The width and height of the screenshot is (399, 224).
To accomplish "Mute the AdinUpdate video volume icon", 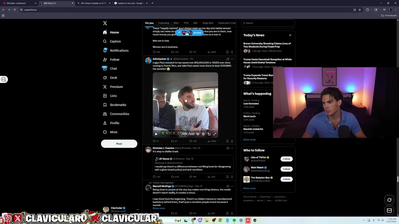I will (x=198, y=134).
